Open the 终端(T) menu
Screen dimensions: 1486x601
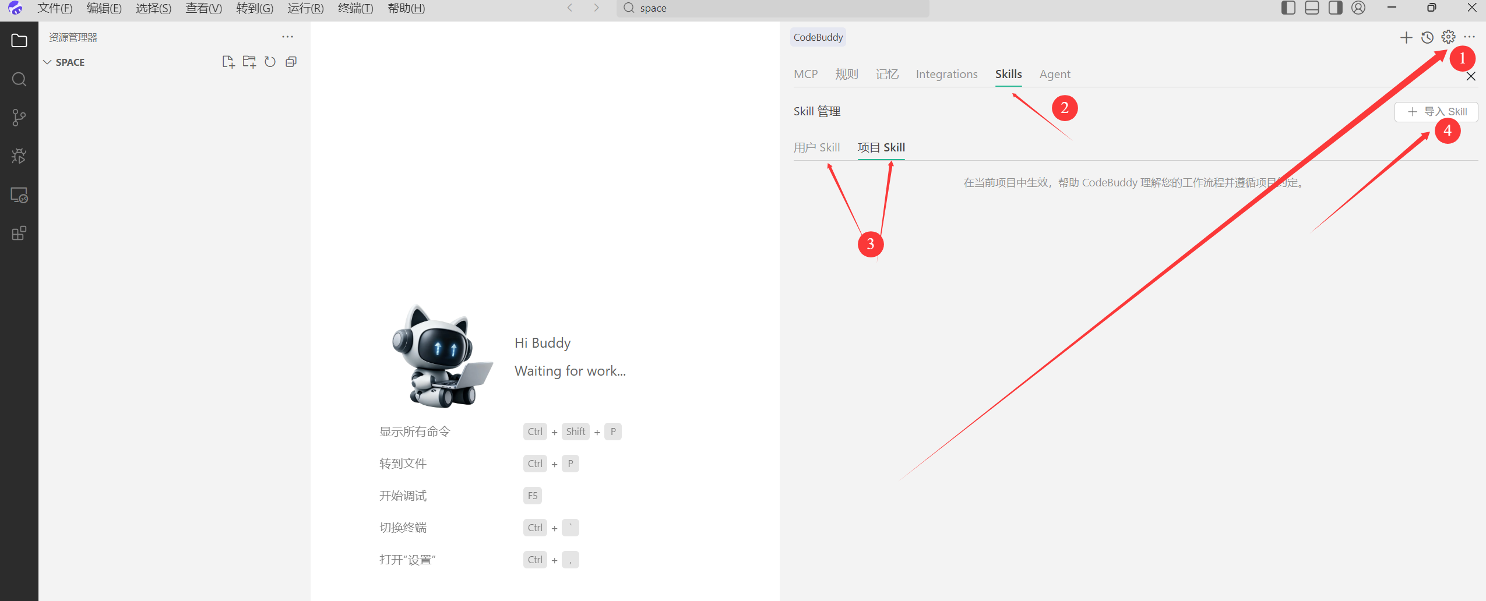coord(355,8)
